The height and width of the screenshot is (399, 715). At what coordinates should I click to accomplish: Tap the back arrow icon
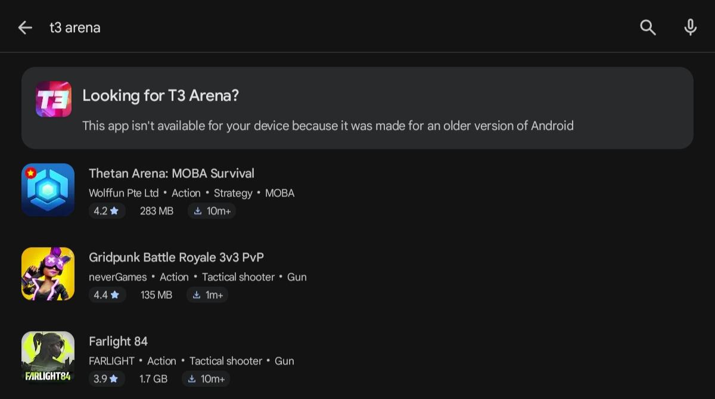[x=25, y=27]
